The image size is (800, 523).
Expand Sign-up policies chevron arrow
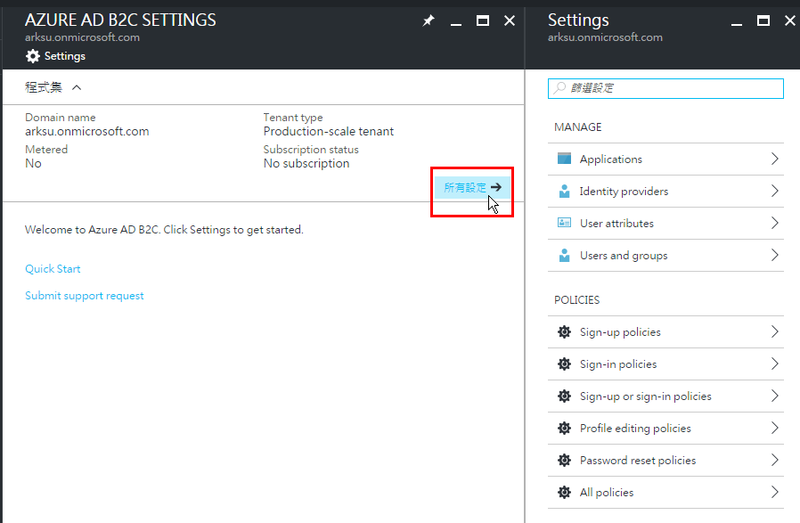coord(775,331)
